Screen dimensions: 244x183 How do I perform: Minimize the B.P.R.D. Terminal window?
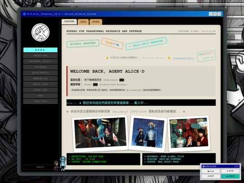click(211, 14)
